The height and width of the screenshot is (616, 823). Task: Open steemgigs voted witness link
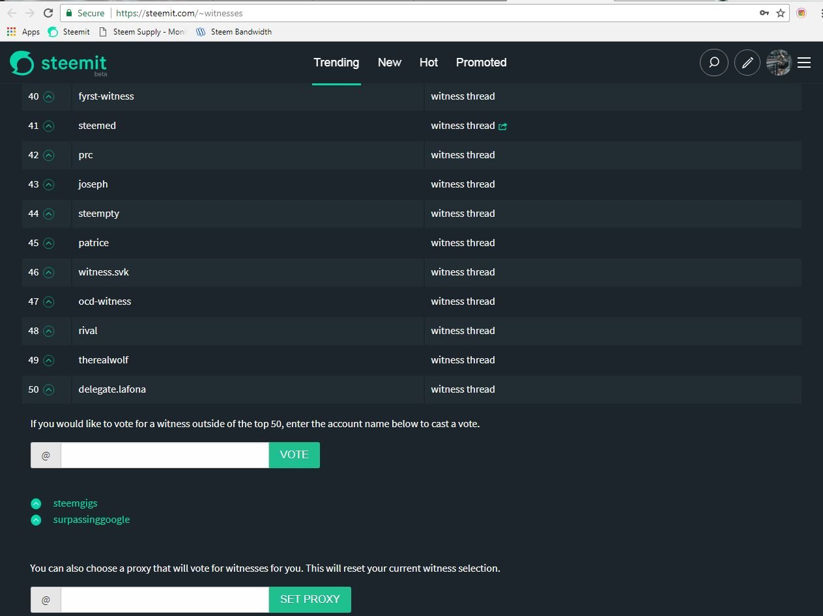(x=75, y=503)
